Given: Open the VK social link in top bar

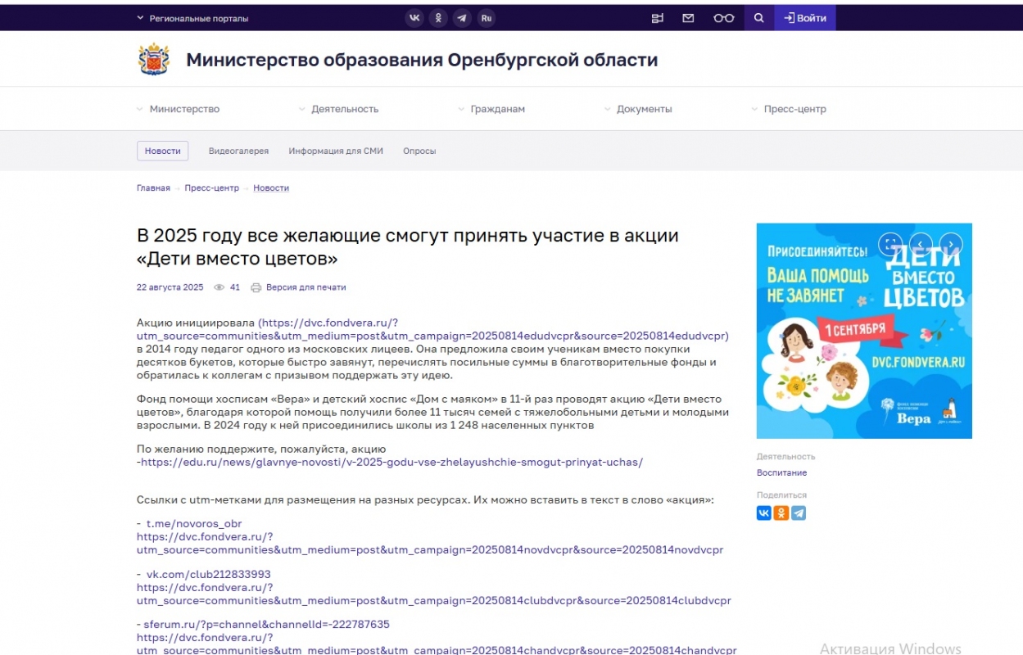Looking at the screenshot, I should 414,18.
